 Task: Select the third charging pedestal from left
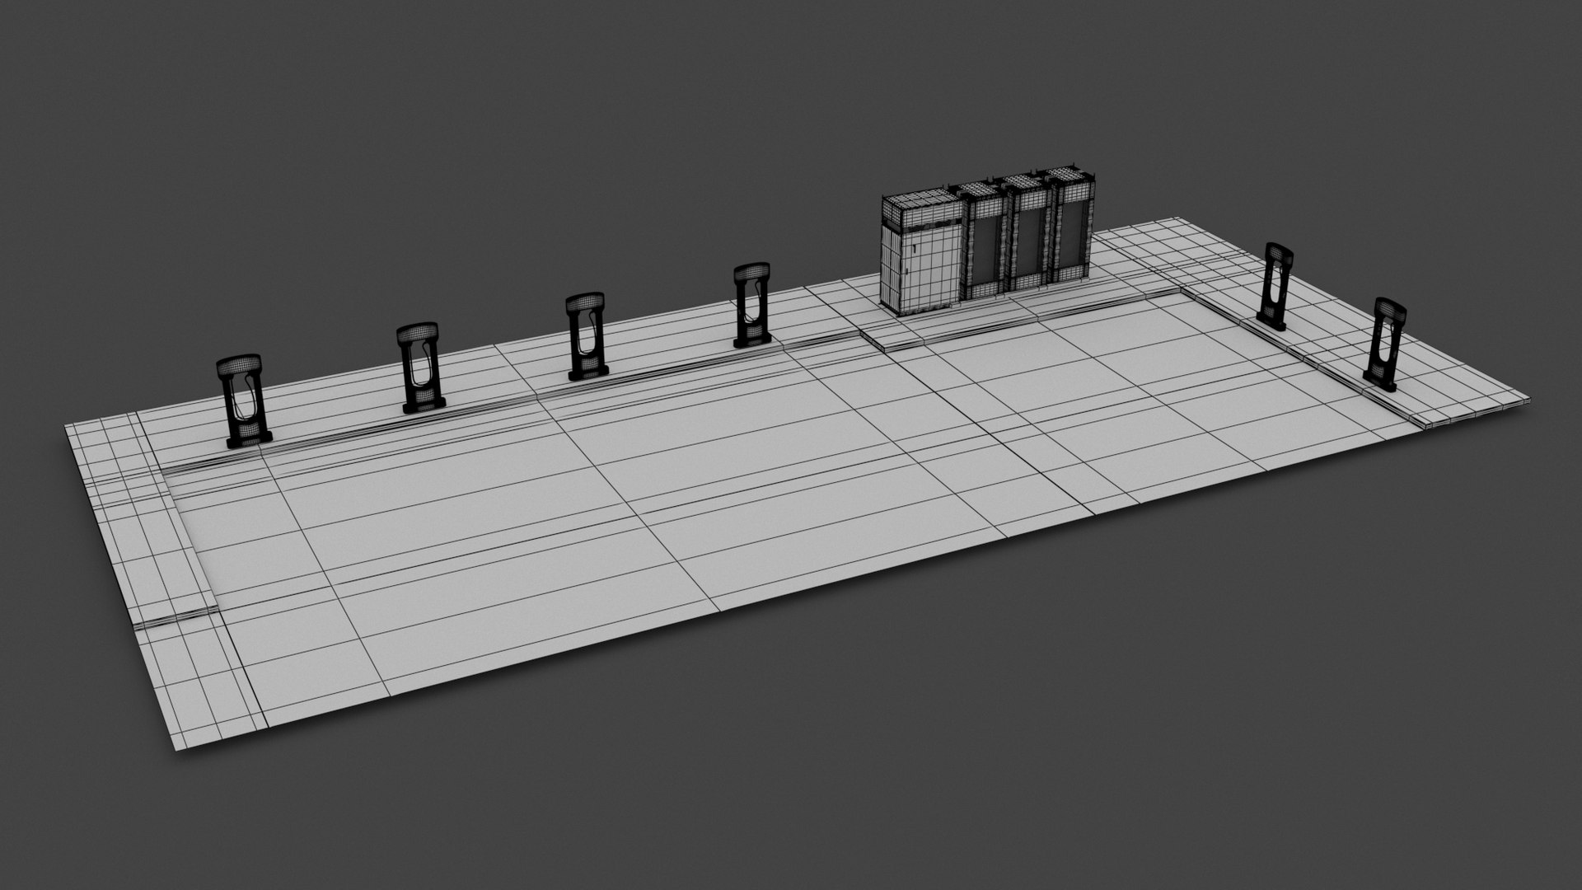(587, 336)
